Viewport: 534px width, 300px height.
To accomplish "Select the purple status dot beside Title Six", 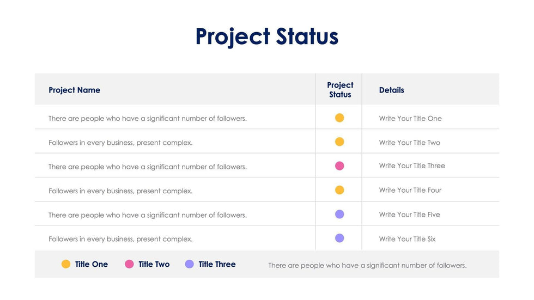I will click(339, 238).
